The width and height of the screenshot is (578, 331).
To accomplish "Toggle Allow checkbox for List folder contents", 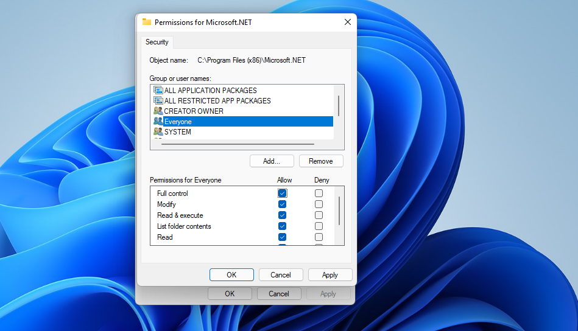I will [282, 226].
